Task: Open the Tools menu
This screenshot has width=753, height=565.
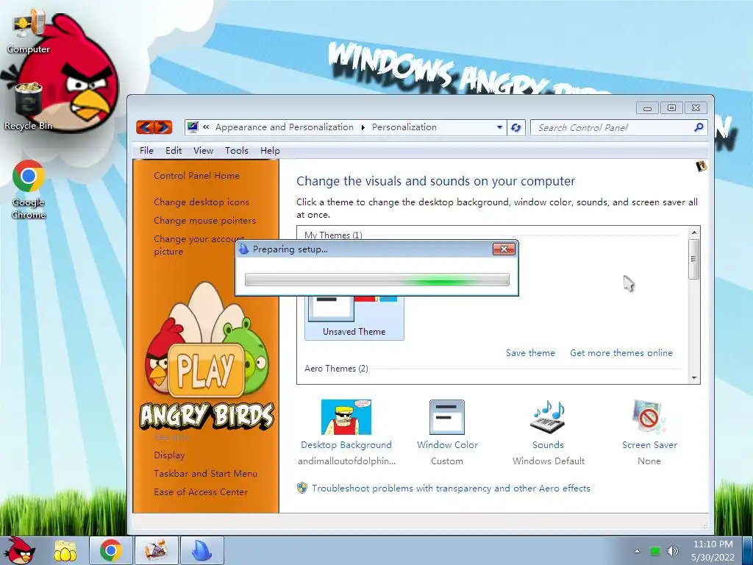Action: click(x=237, y=150)
